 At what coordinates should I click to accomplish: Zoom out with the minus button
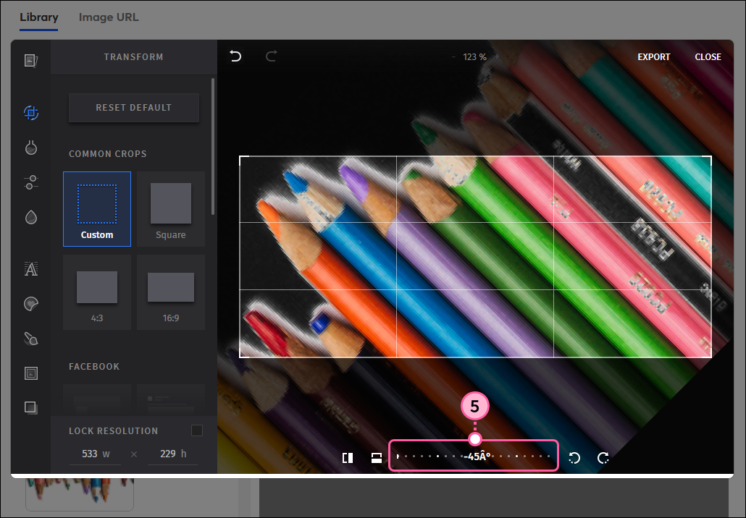pyautogui.click(x=453, y=57)
